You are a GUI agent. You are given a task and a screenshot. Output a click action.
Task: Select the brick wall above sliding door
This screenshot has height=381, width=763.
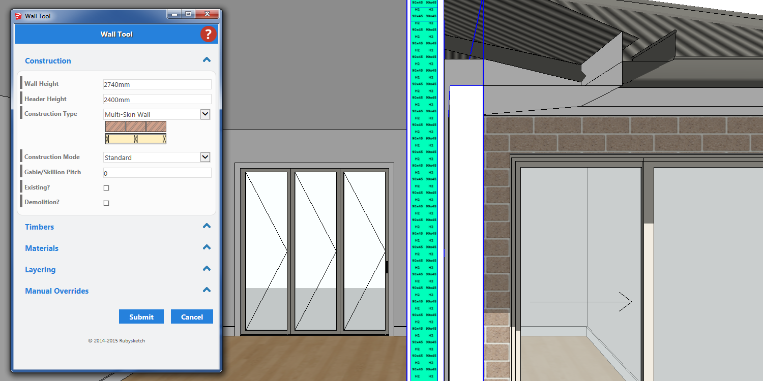623,133
